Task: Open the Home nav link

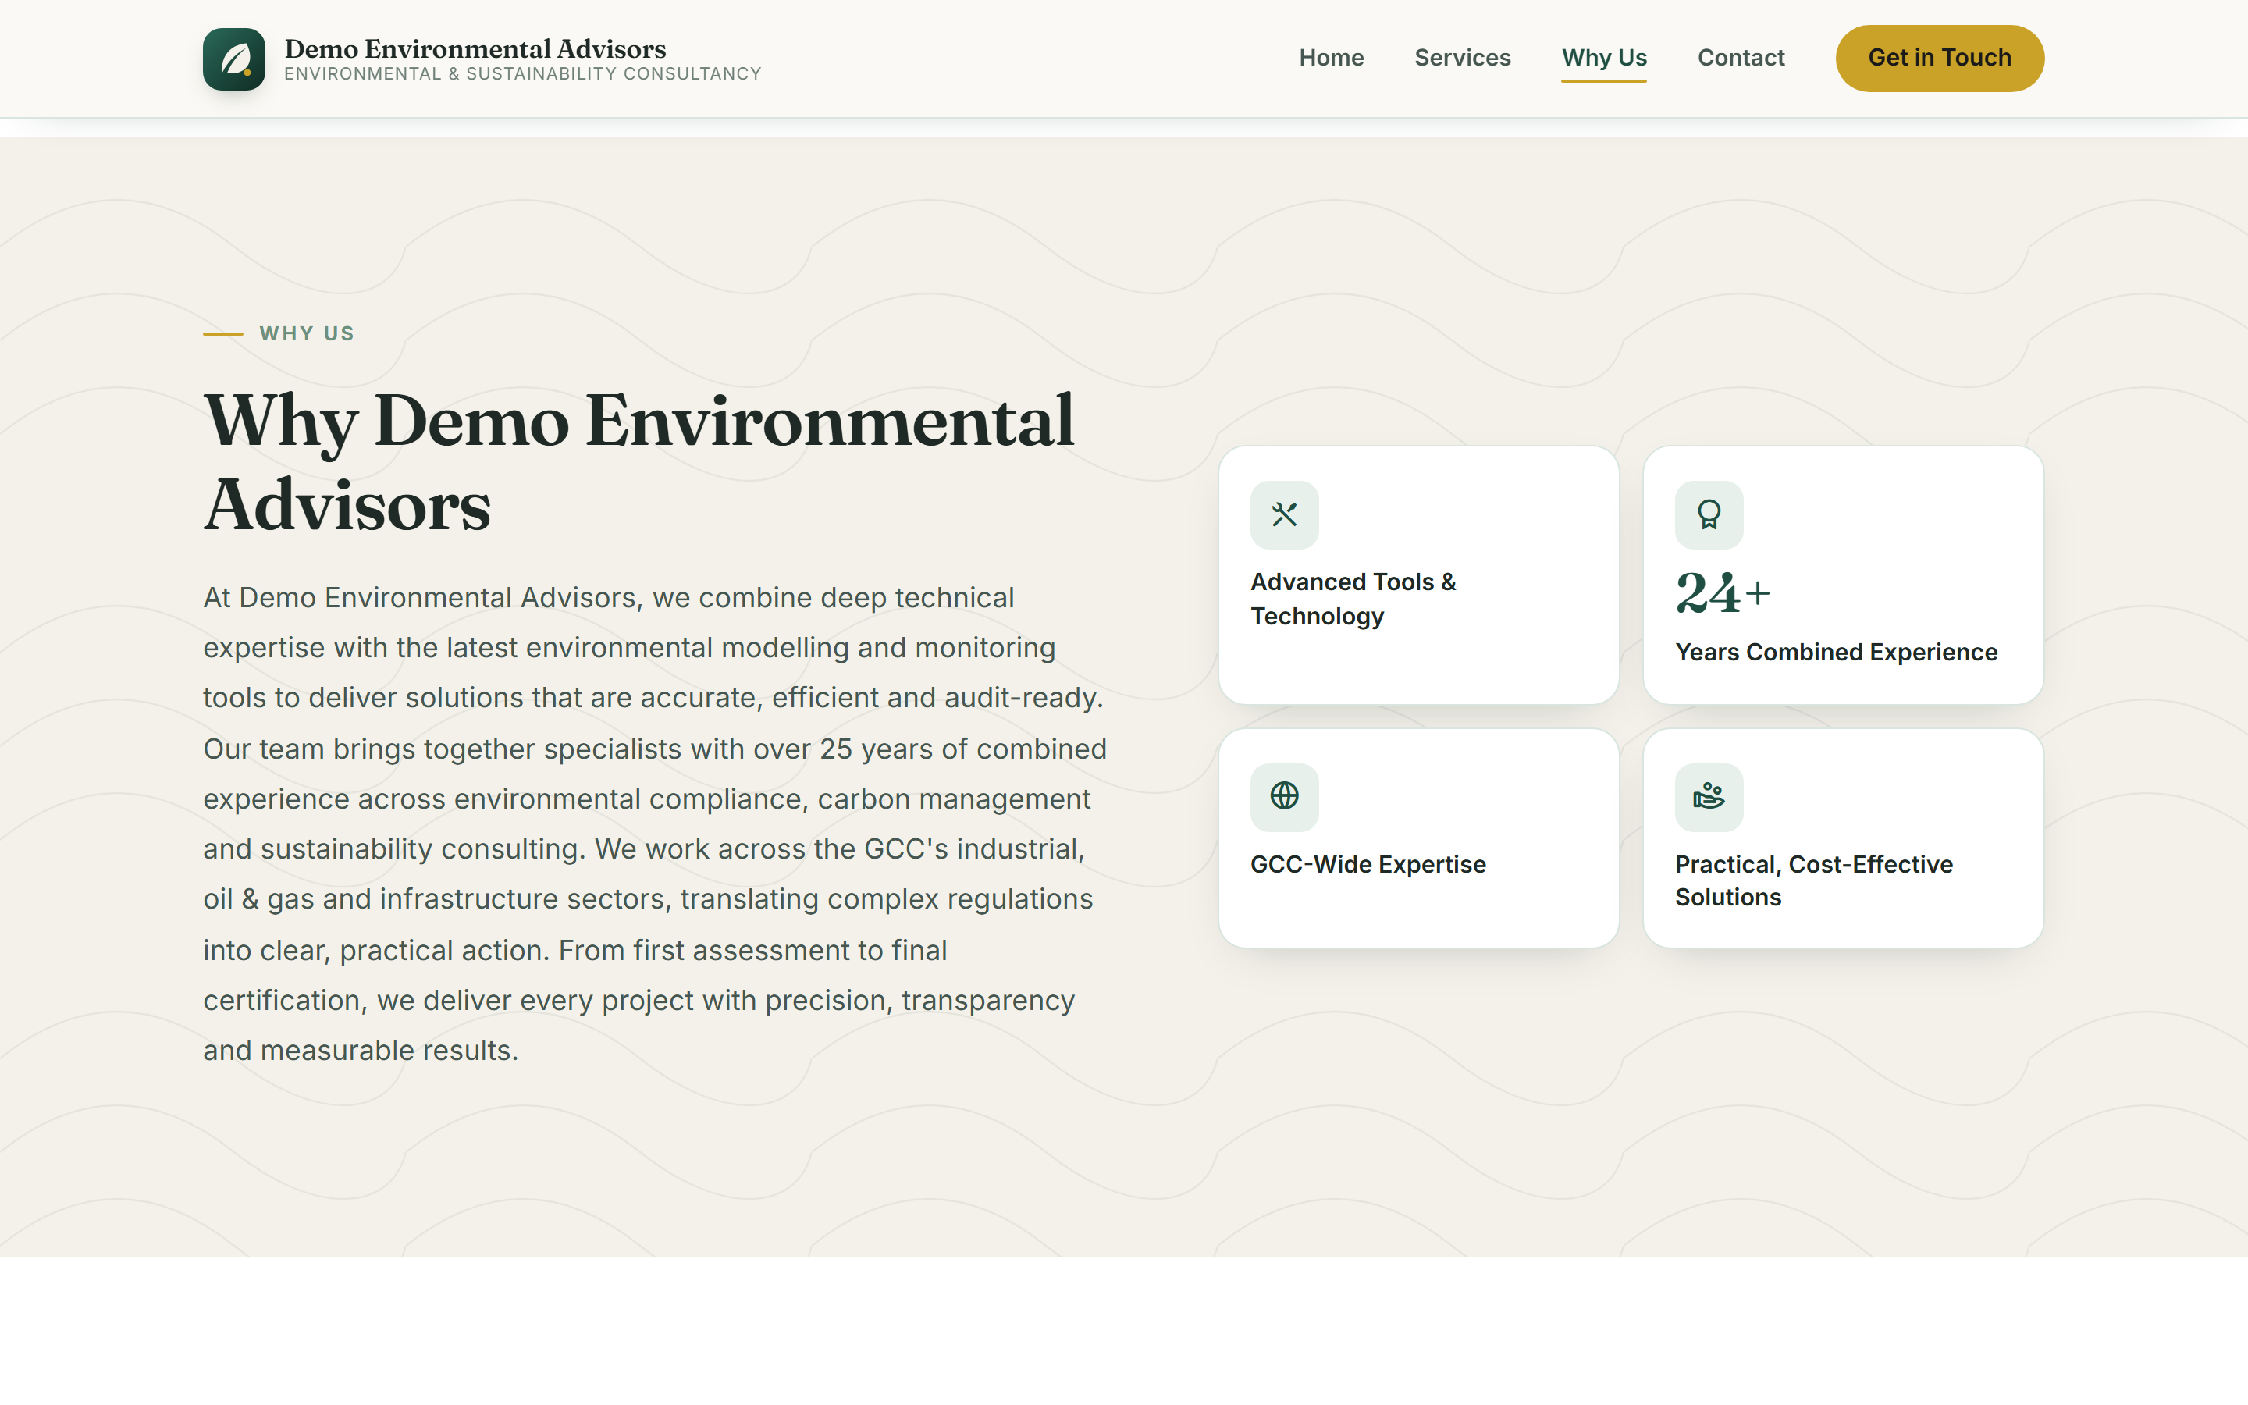Action: (1330, 58)
